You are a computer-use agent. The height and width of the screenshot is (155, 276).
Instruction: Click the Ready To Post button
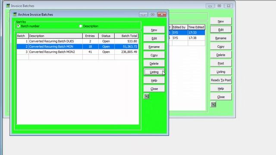click(x=221, y=80)
